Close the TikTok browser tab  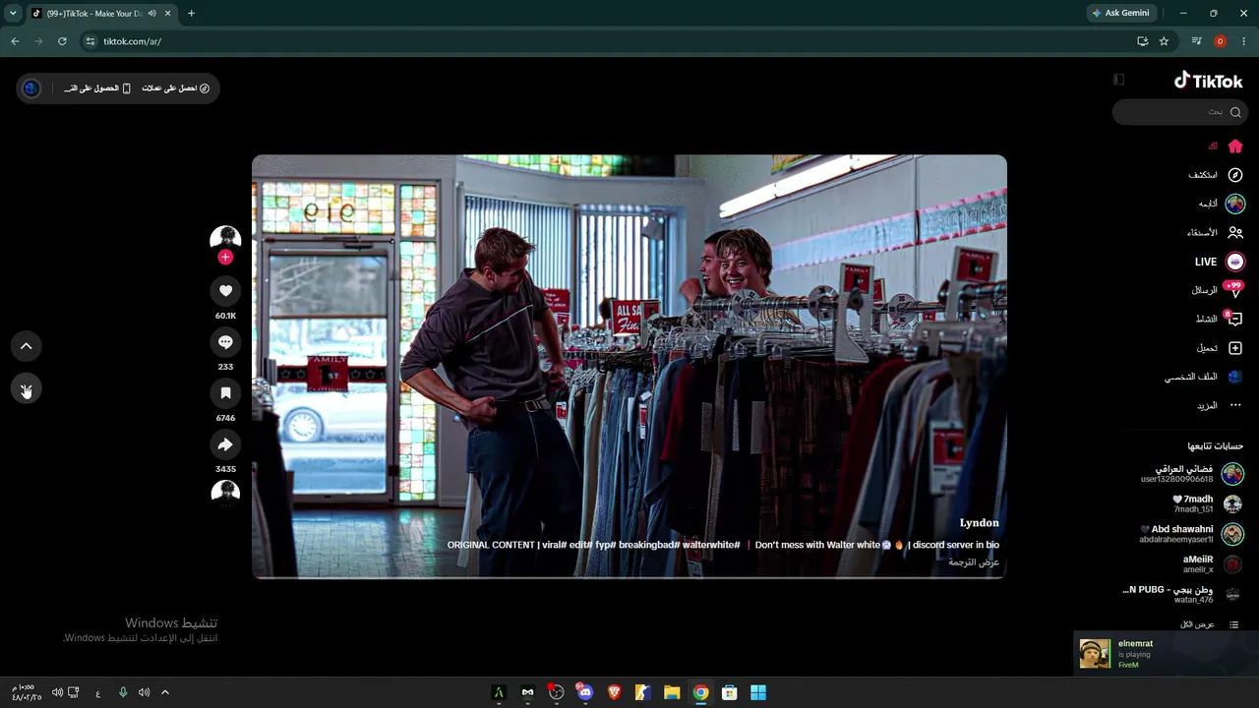click(167, 14)
